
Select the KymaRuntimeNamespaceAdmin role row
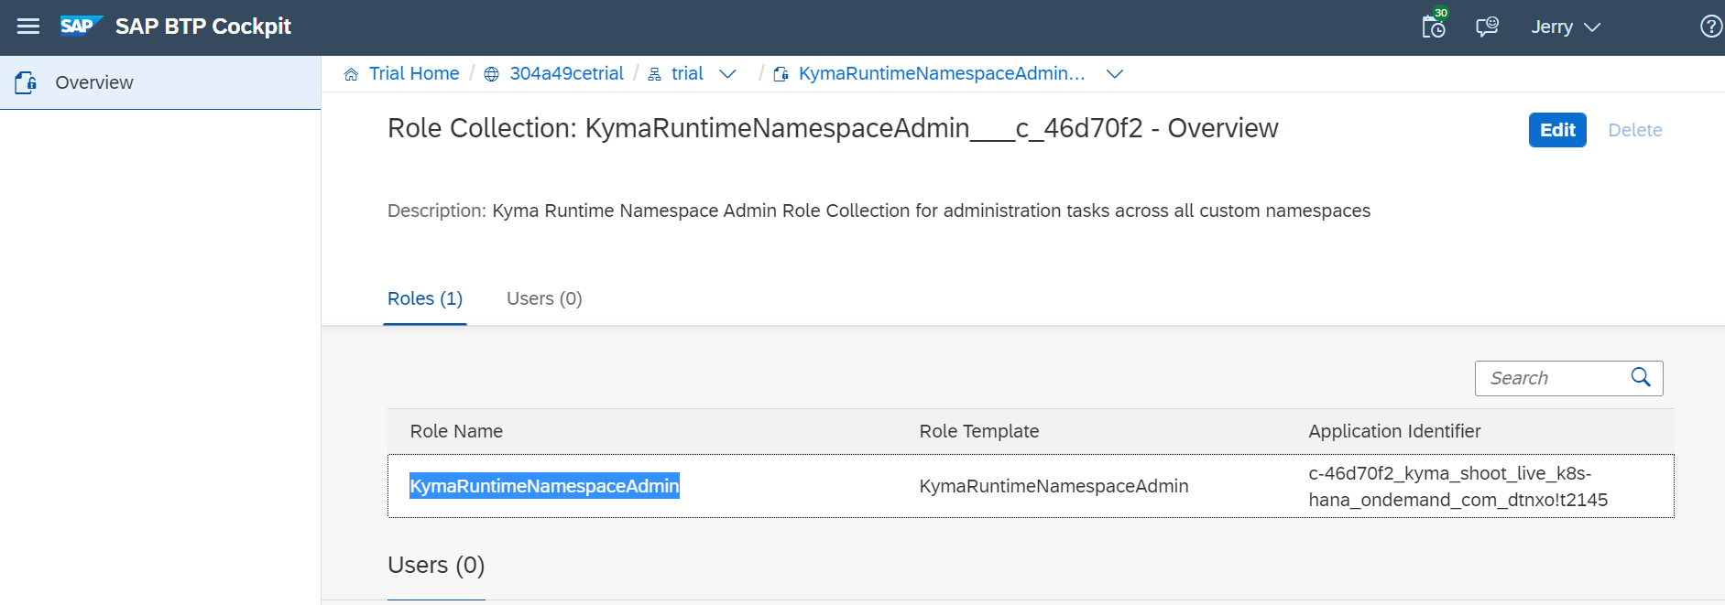click(x=1030, y=486)
